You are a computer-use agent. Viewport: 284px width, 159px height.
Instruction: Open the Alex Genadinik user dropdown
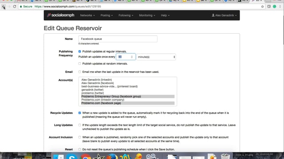click(x=224, y=15)
